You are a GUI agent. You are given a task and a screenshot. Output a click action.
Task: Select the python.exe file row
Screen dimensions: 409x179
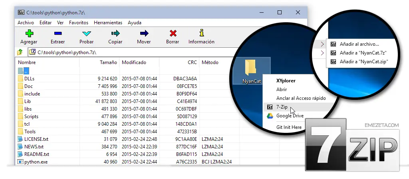click(x=36, y=162)
